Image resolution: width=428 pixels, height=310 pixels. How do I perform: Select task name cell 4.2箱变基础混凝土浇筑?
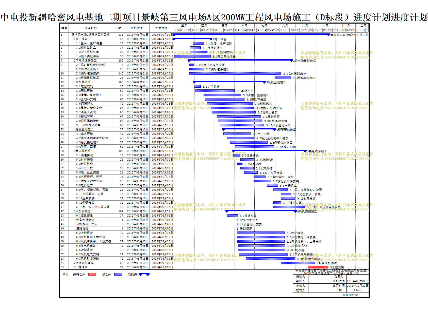coord(91,138)
